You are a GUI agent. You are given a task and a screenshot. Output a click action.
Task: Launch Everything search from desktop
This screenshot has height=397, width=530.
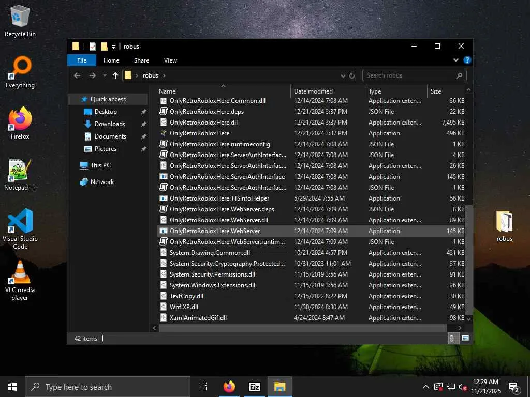pos(20,72)
